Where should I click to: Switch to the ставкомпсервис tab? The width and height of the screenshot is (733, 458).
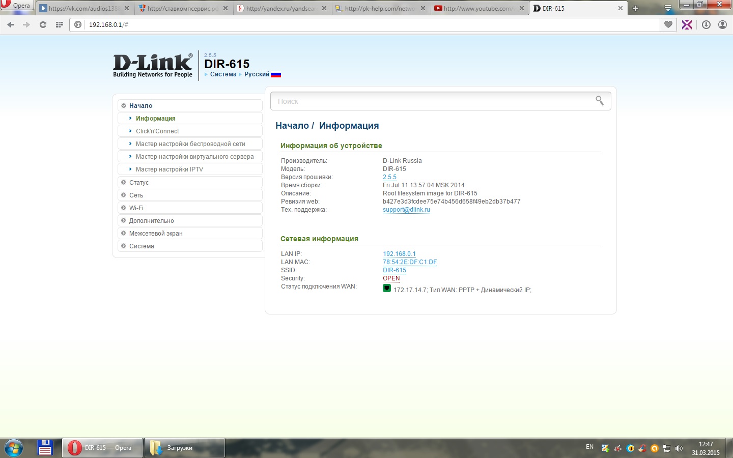(183, 8)
